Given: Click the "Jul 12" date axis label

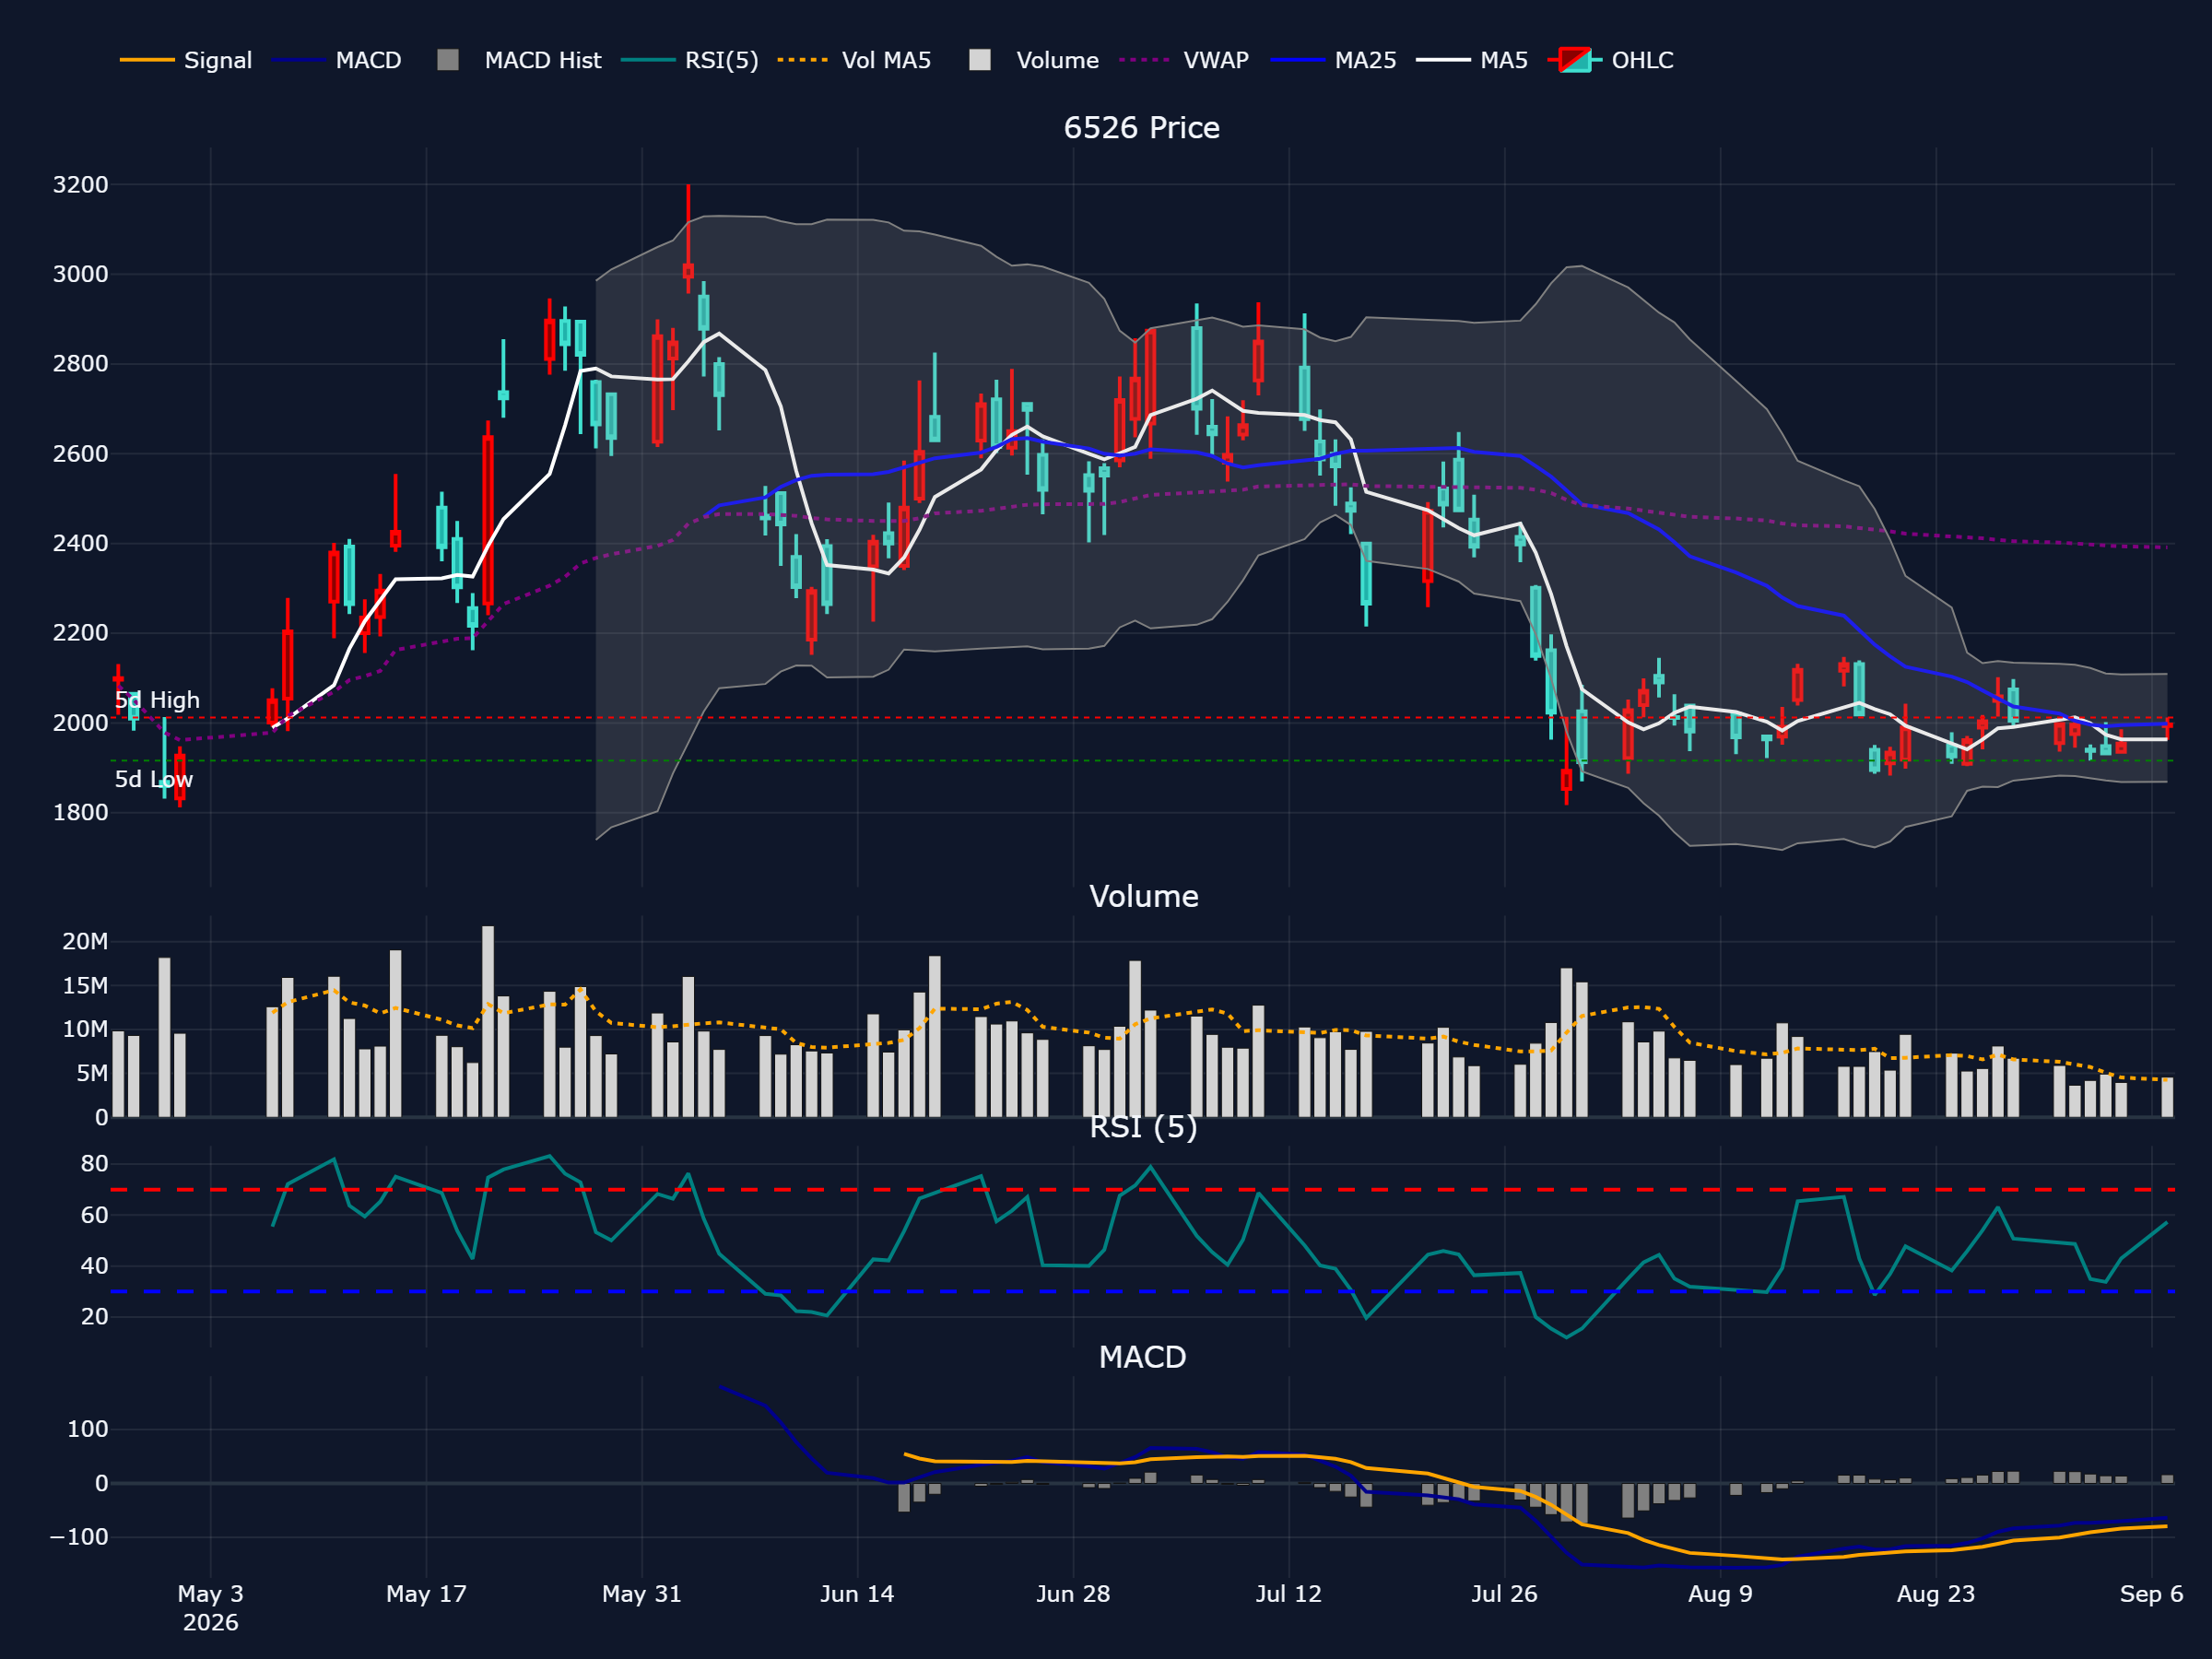Looking at the screenshot, I should point(1288,1594).
